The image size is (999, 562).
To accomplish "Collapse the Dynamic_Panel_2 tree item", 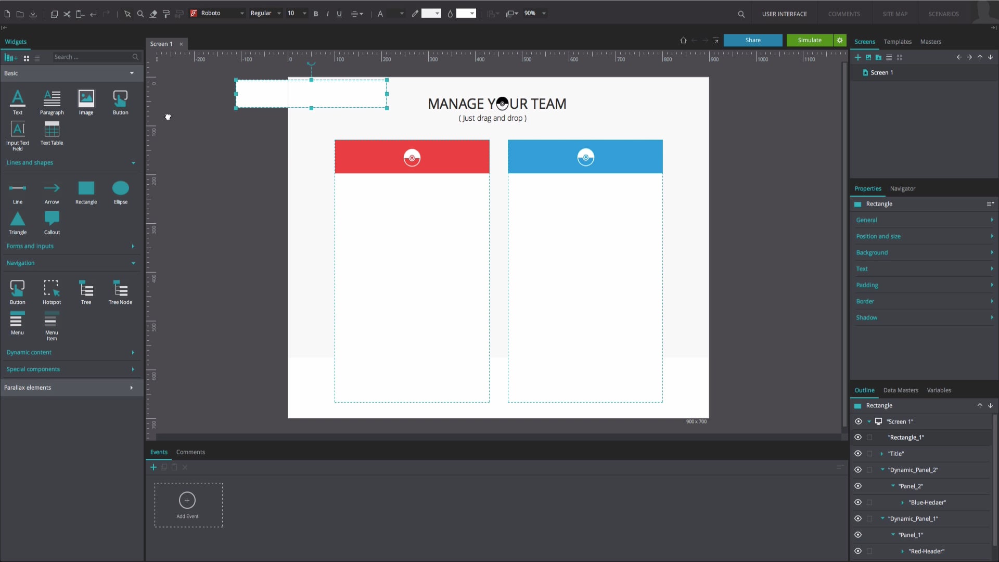I will pos(883,470).
